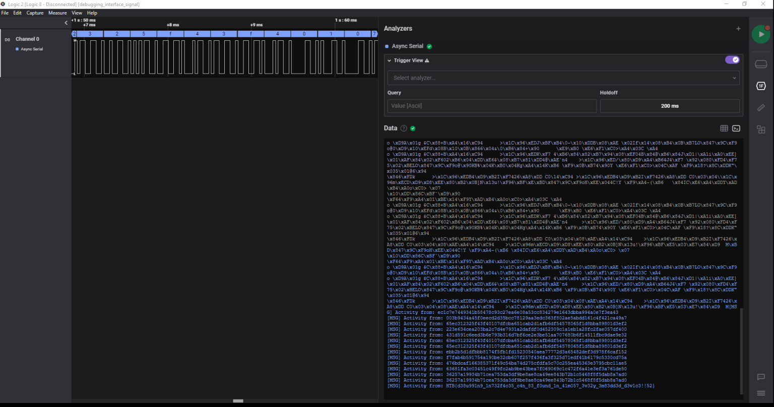The height and width of the screenshot is (407, 774).
Task: Click the Data help question mark icon
Action: 404,128
